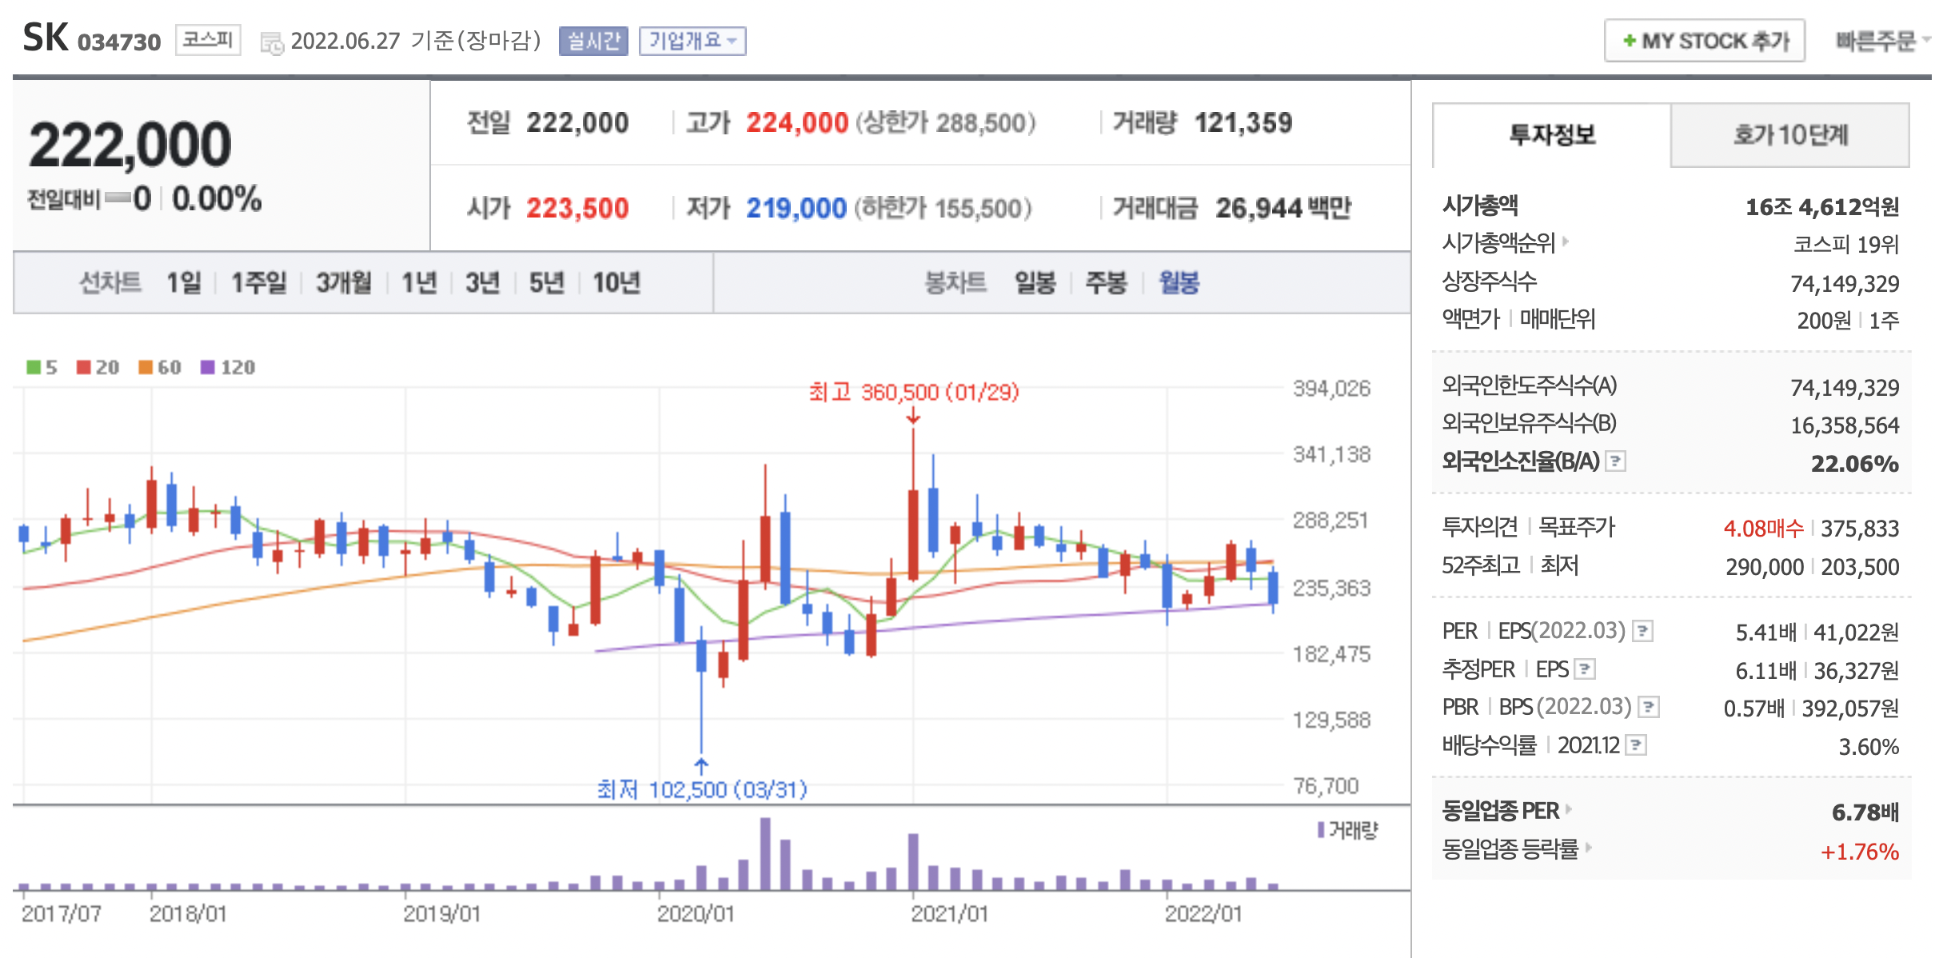
Task: Open the 52주최고 link
Action: coord(1481,565)
